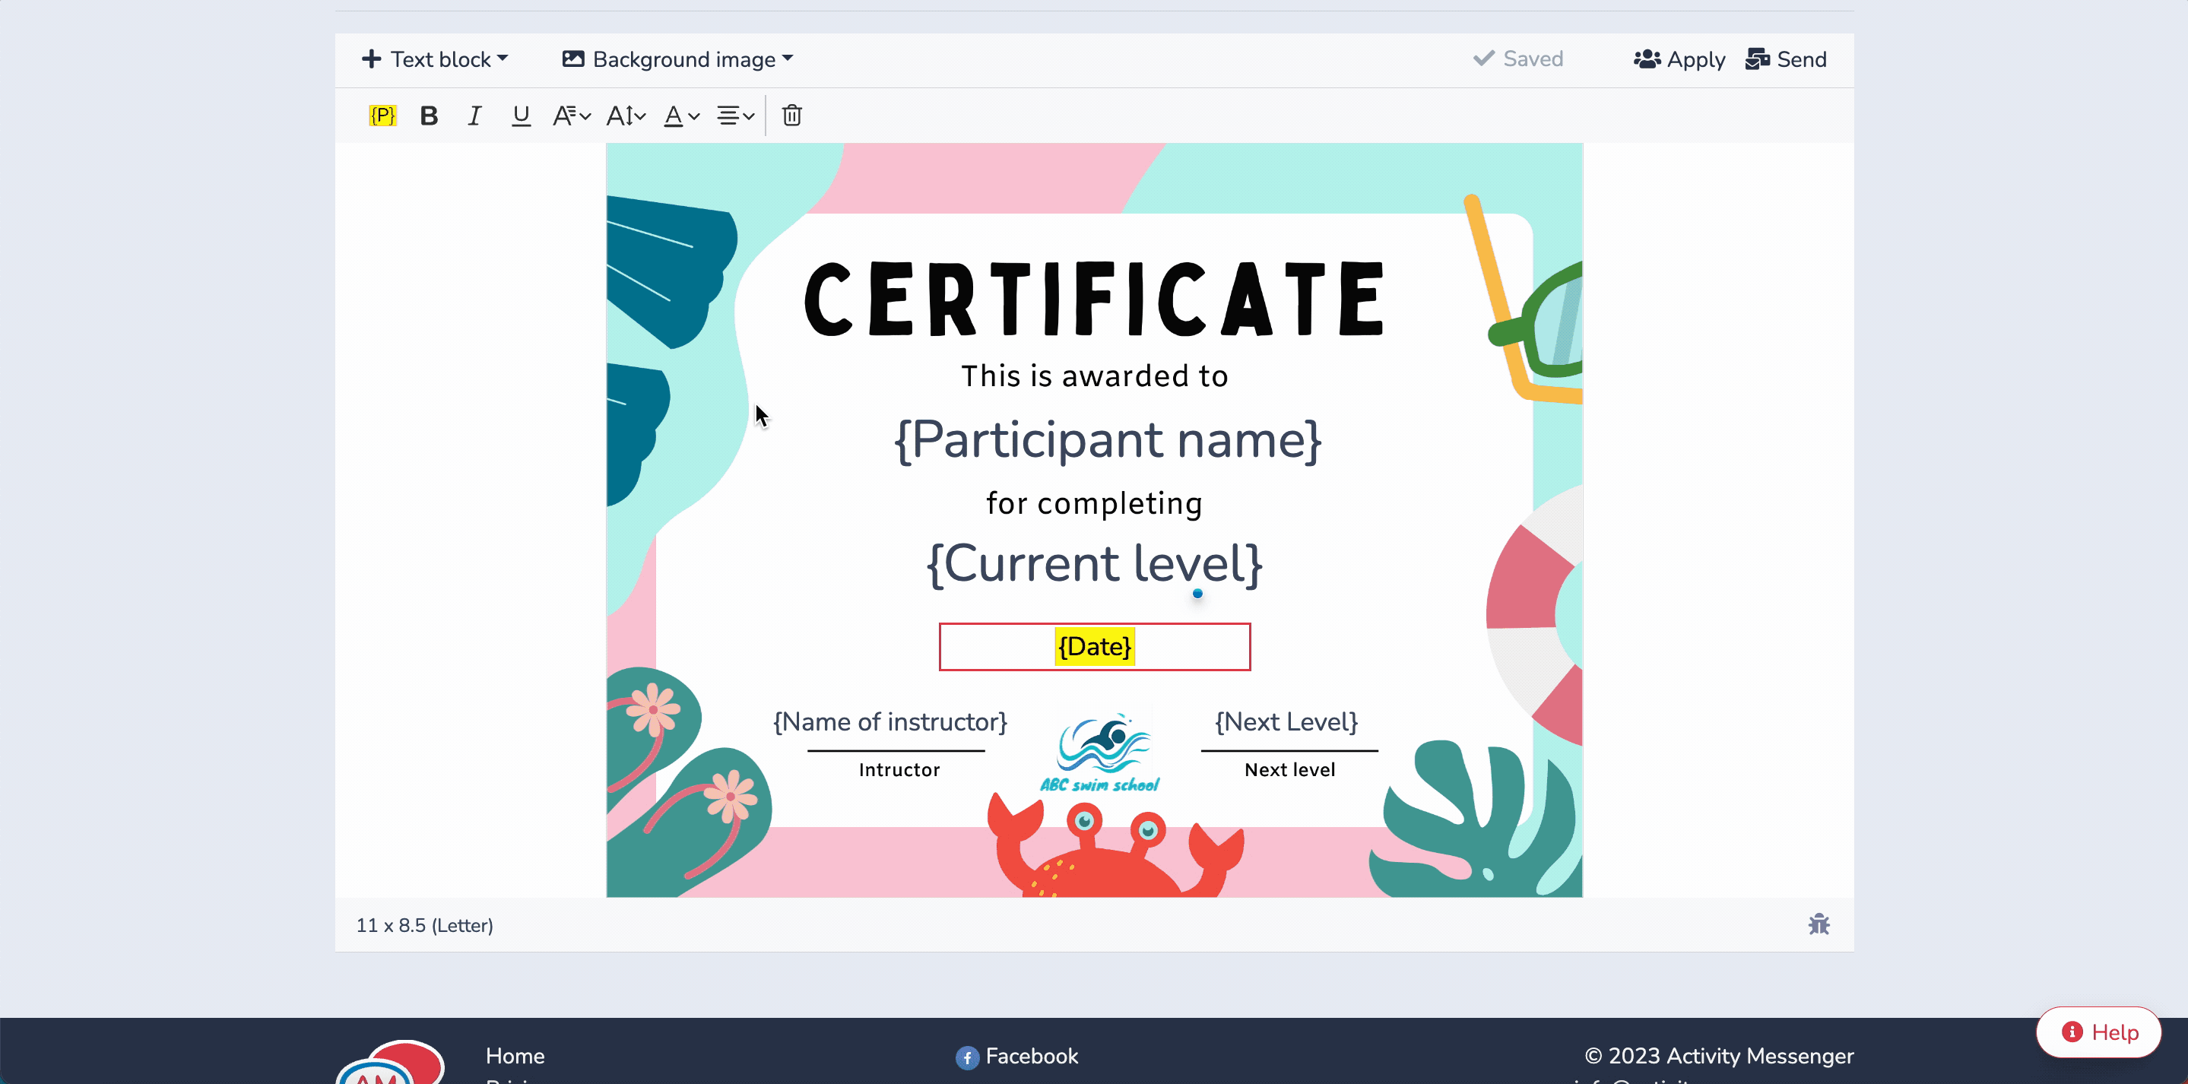
Task: Open the Help widget
Action: [2099, 1032]
